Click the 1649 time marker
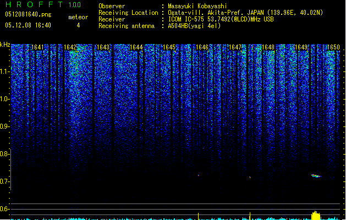This screenshot has height=220, width=346. [x=301, y=47]
